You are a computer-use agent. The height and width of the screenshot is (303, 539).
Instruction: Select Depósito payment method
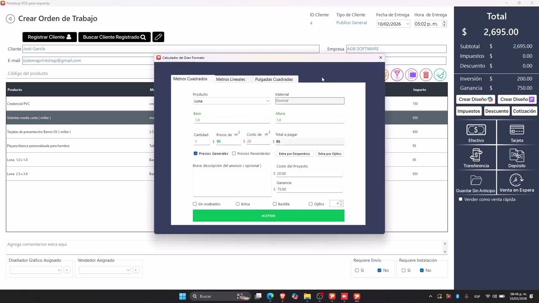(x=517, y=158)
